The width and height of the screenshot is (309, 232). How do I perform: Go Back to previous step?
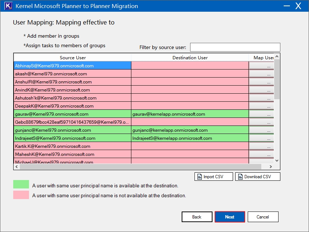click(197, 217)
